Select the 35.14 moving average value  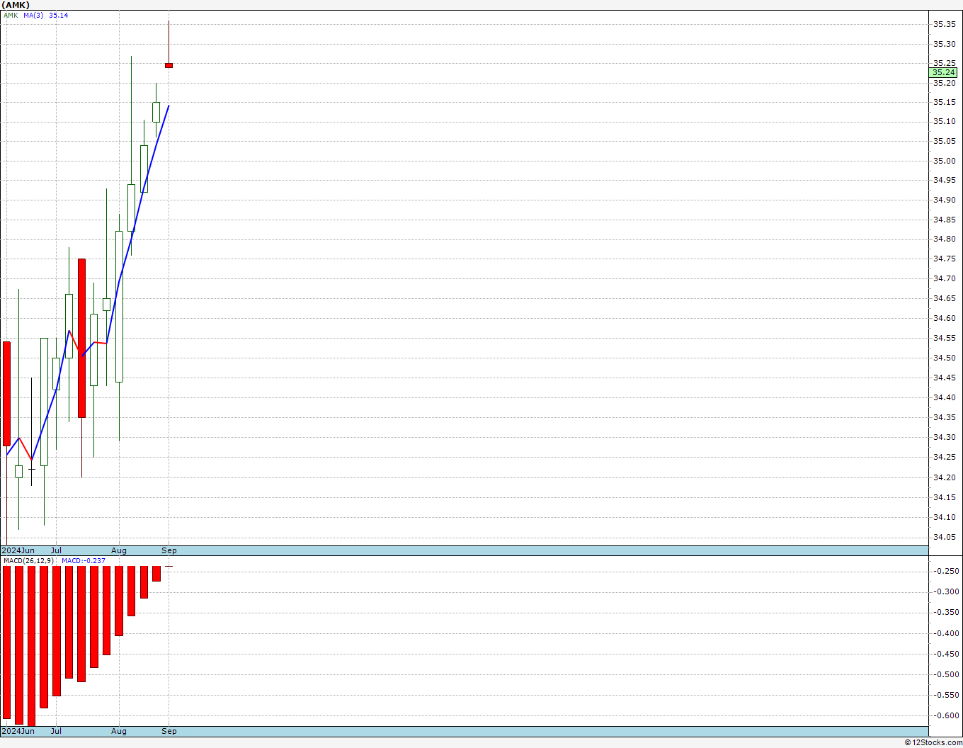click(59, 16)
